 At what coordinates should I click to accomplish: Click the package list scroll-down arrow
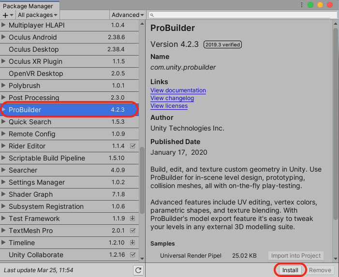[x=142, y=259]
